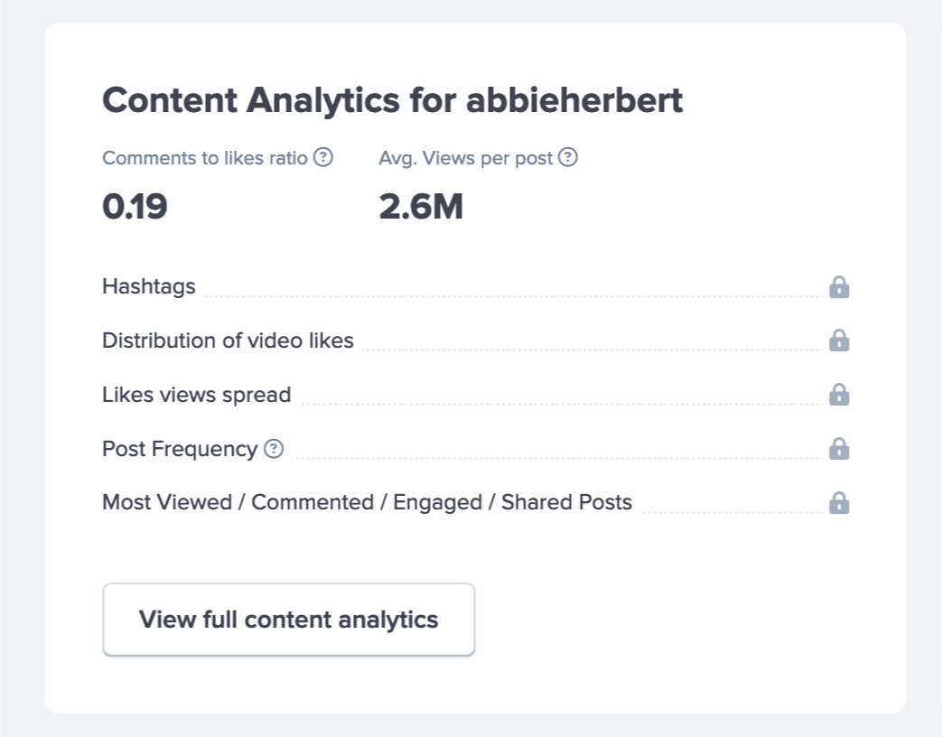Click Most Viewed / Commented / Engaged / Shared Posts
The height and width of the screenshot is (737, 942).
coord(367,502)
